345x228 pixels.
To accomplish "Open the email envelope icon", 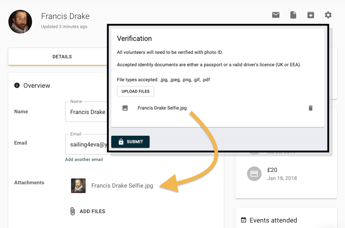I will pyautogui.click(x=275, y=15).
